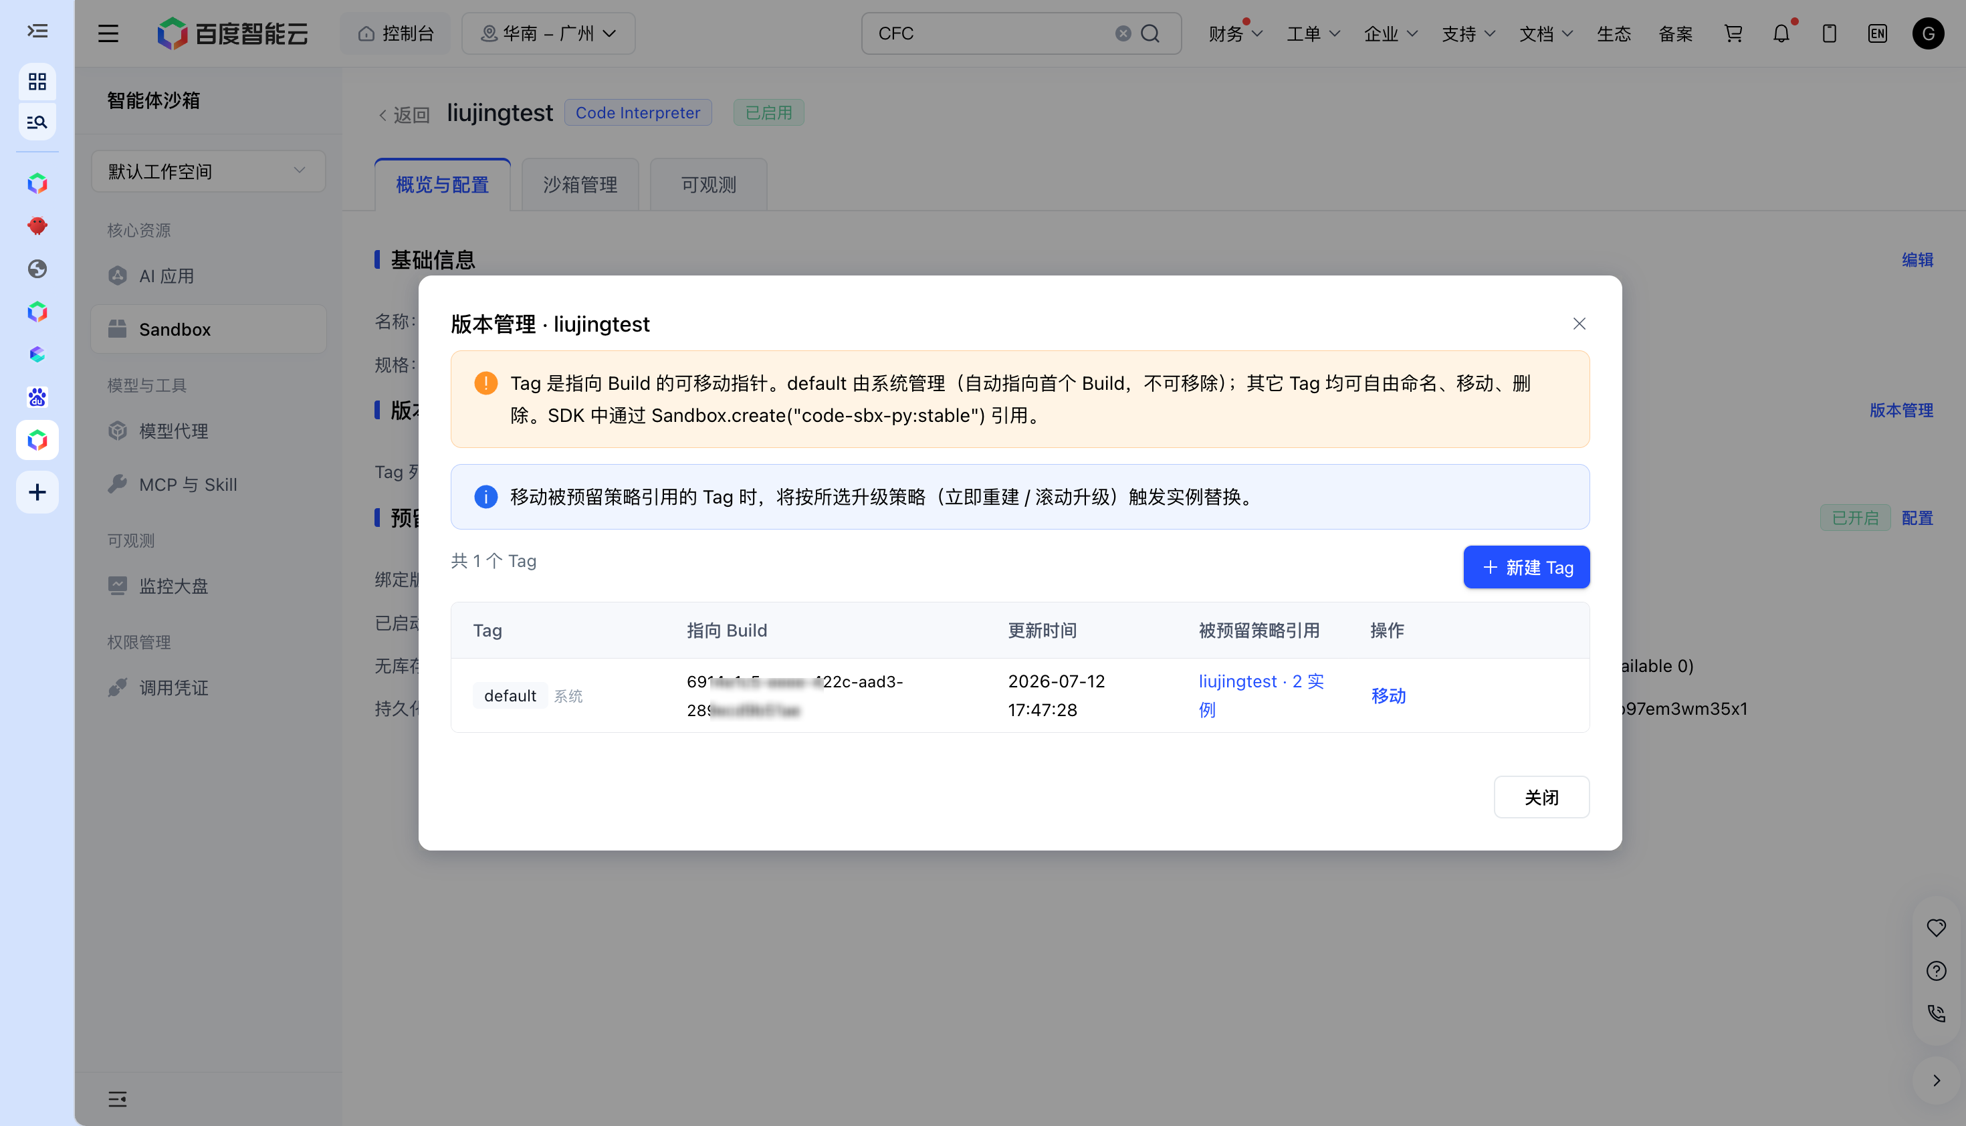Click the help question-mark icon
The image size is (1966, 1126).
1936,971
